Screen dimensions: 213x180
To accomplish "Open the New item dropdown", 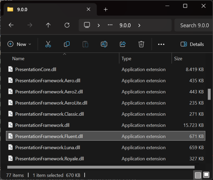I will [x=19, y=44].
